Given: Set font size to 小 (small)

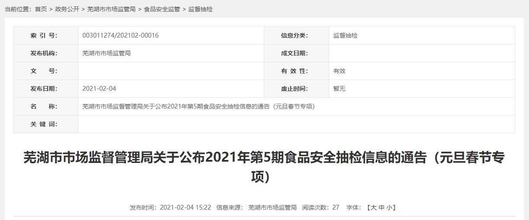Looking at the screenshot, I should [389, 207].
